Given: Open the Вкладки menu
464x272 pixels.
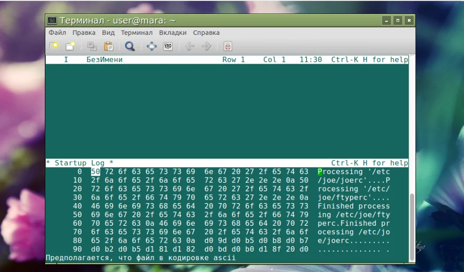Looking at the screenshot, I should coord(173,33).
